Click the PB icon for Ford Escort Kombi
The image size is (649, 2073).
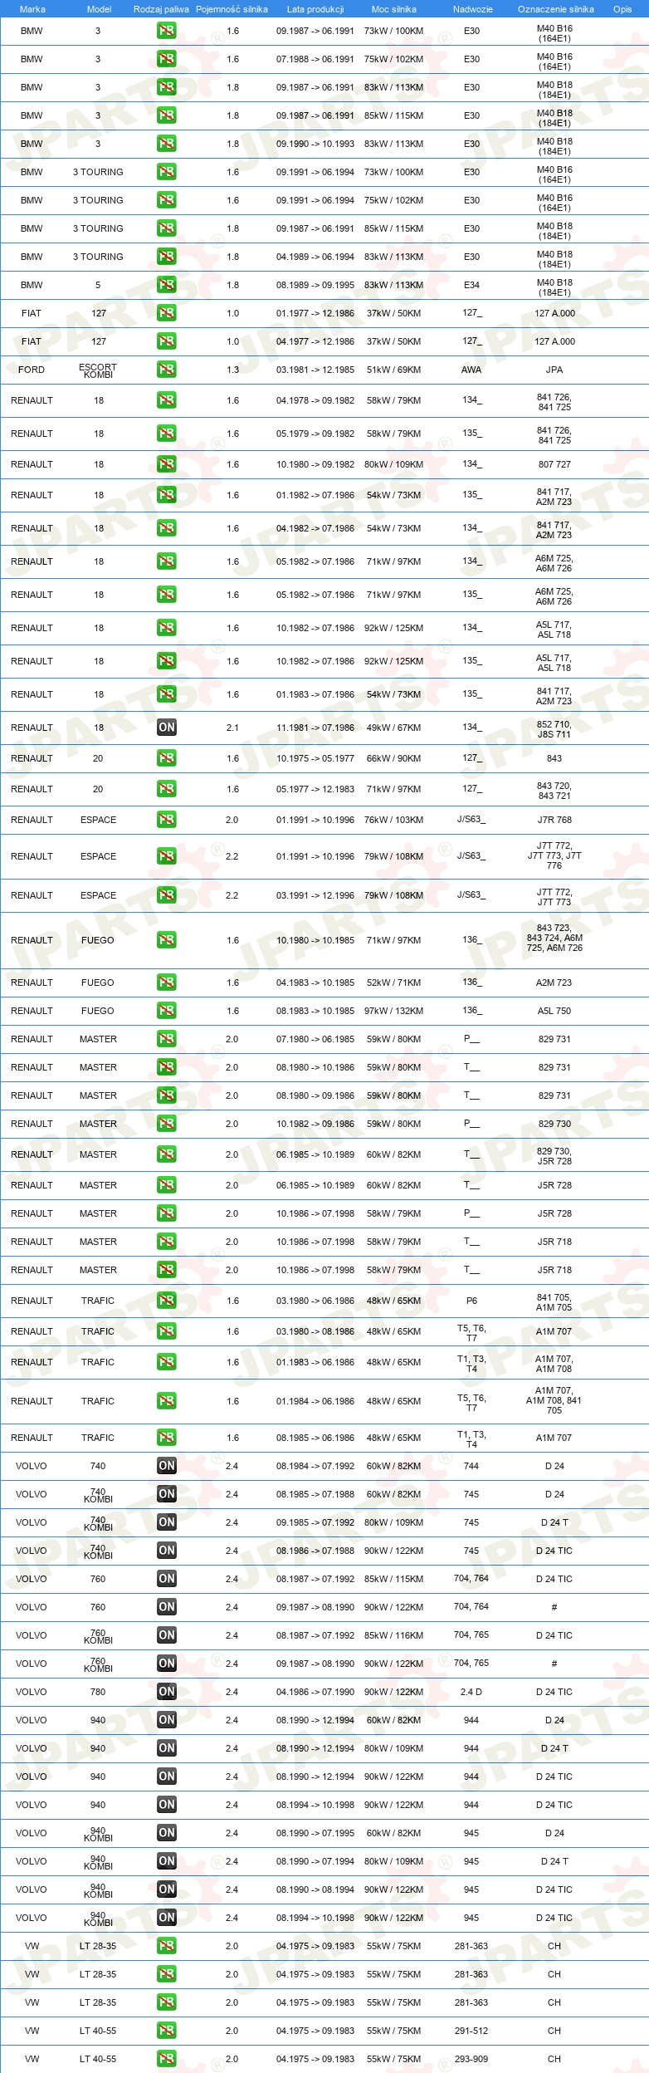(x=166, y=370)
